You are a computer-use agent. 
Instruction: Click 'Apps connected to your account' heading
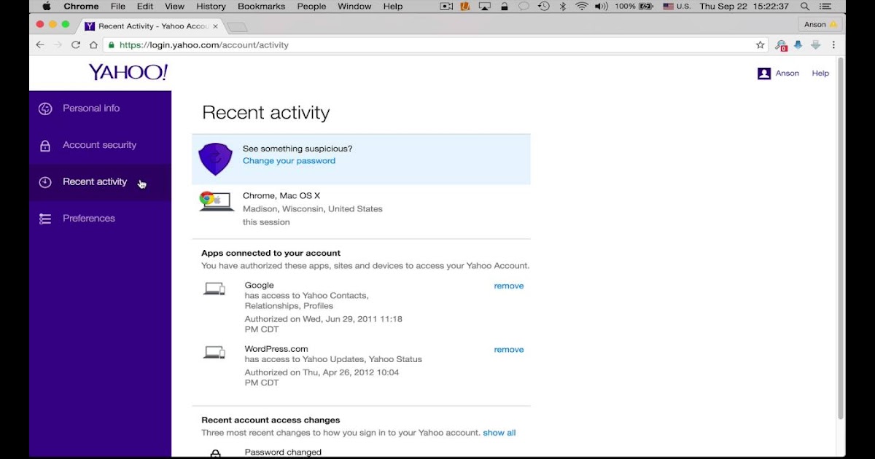tap(271, 254)
